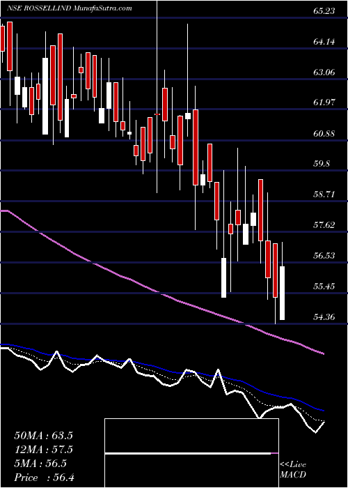348x488 pixels.
Task: Click the MACD histogram box
Action: pos(191,453)
